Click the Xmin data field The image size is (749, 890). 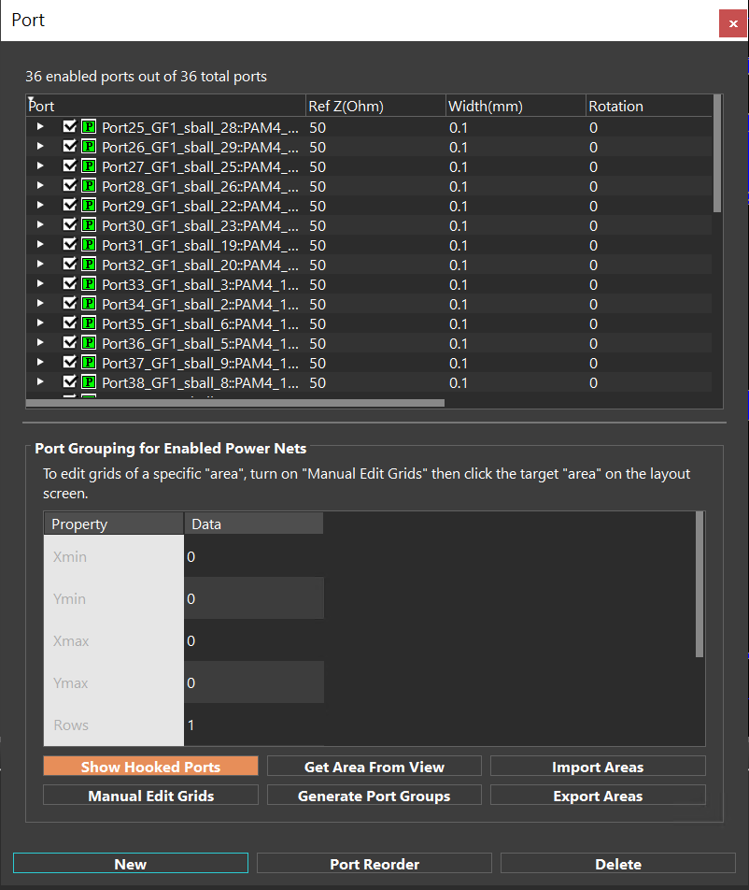[254, 556]
